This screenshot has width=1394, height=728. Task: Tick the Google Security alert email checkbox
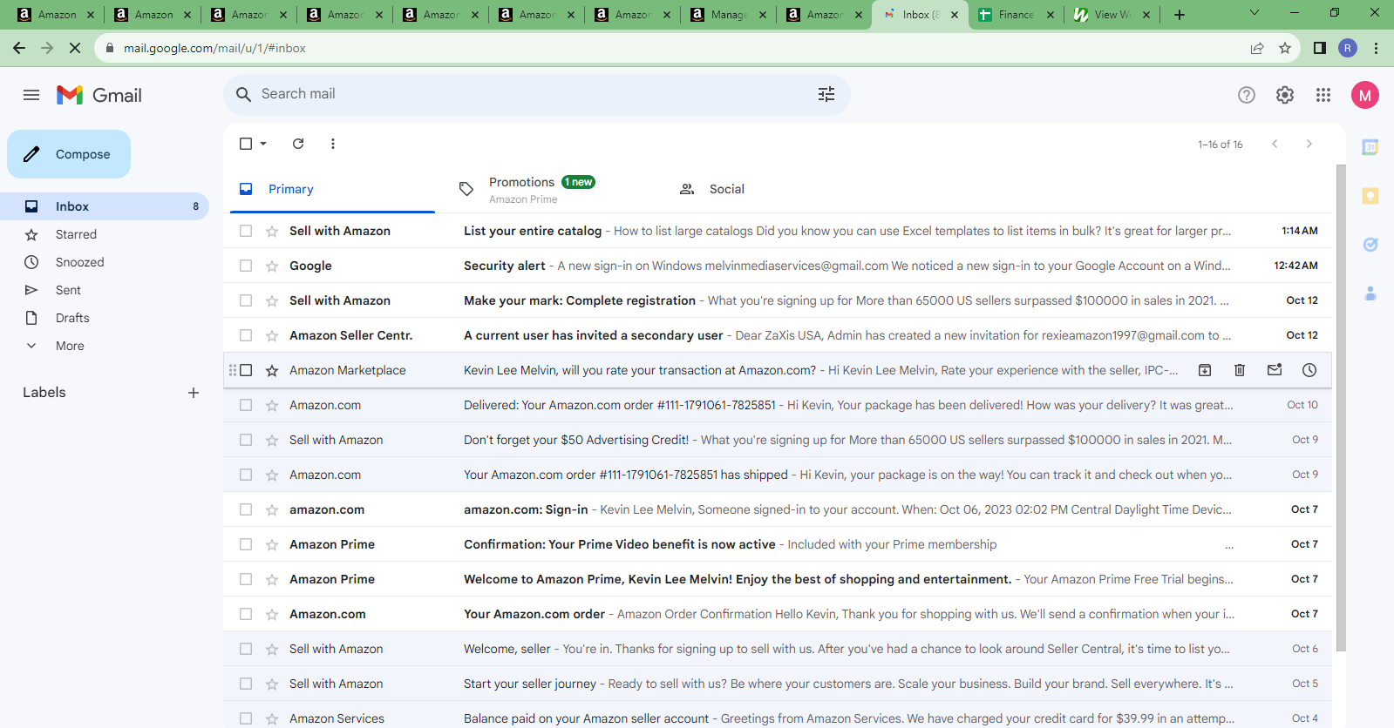[x=246, y=266]
